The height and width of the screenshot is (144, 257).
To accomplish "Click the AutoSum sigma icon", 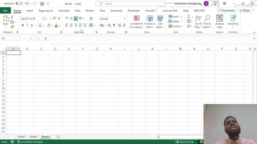I will pos(189,16).
